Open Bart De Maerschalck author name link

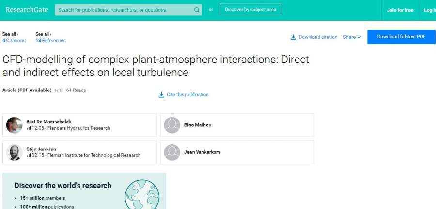pos(48,122)
